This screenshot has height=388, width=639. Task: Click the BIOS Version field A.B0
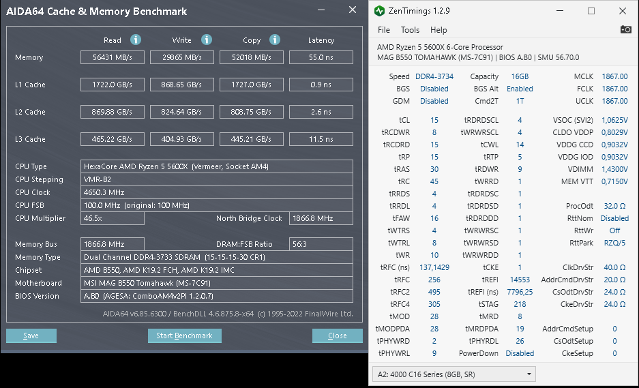point(217,296)
